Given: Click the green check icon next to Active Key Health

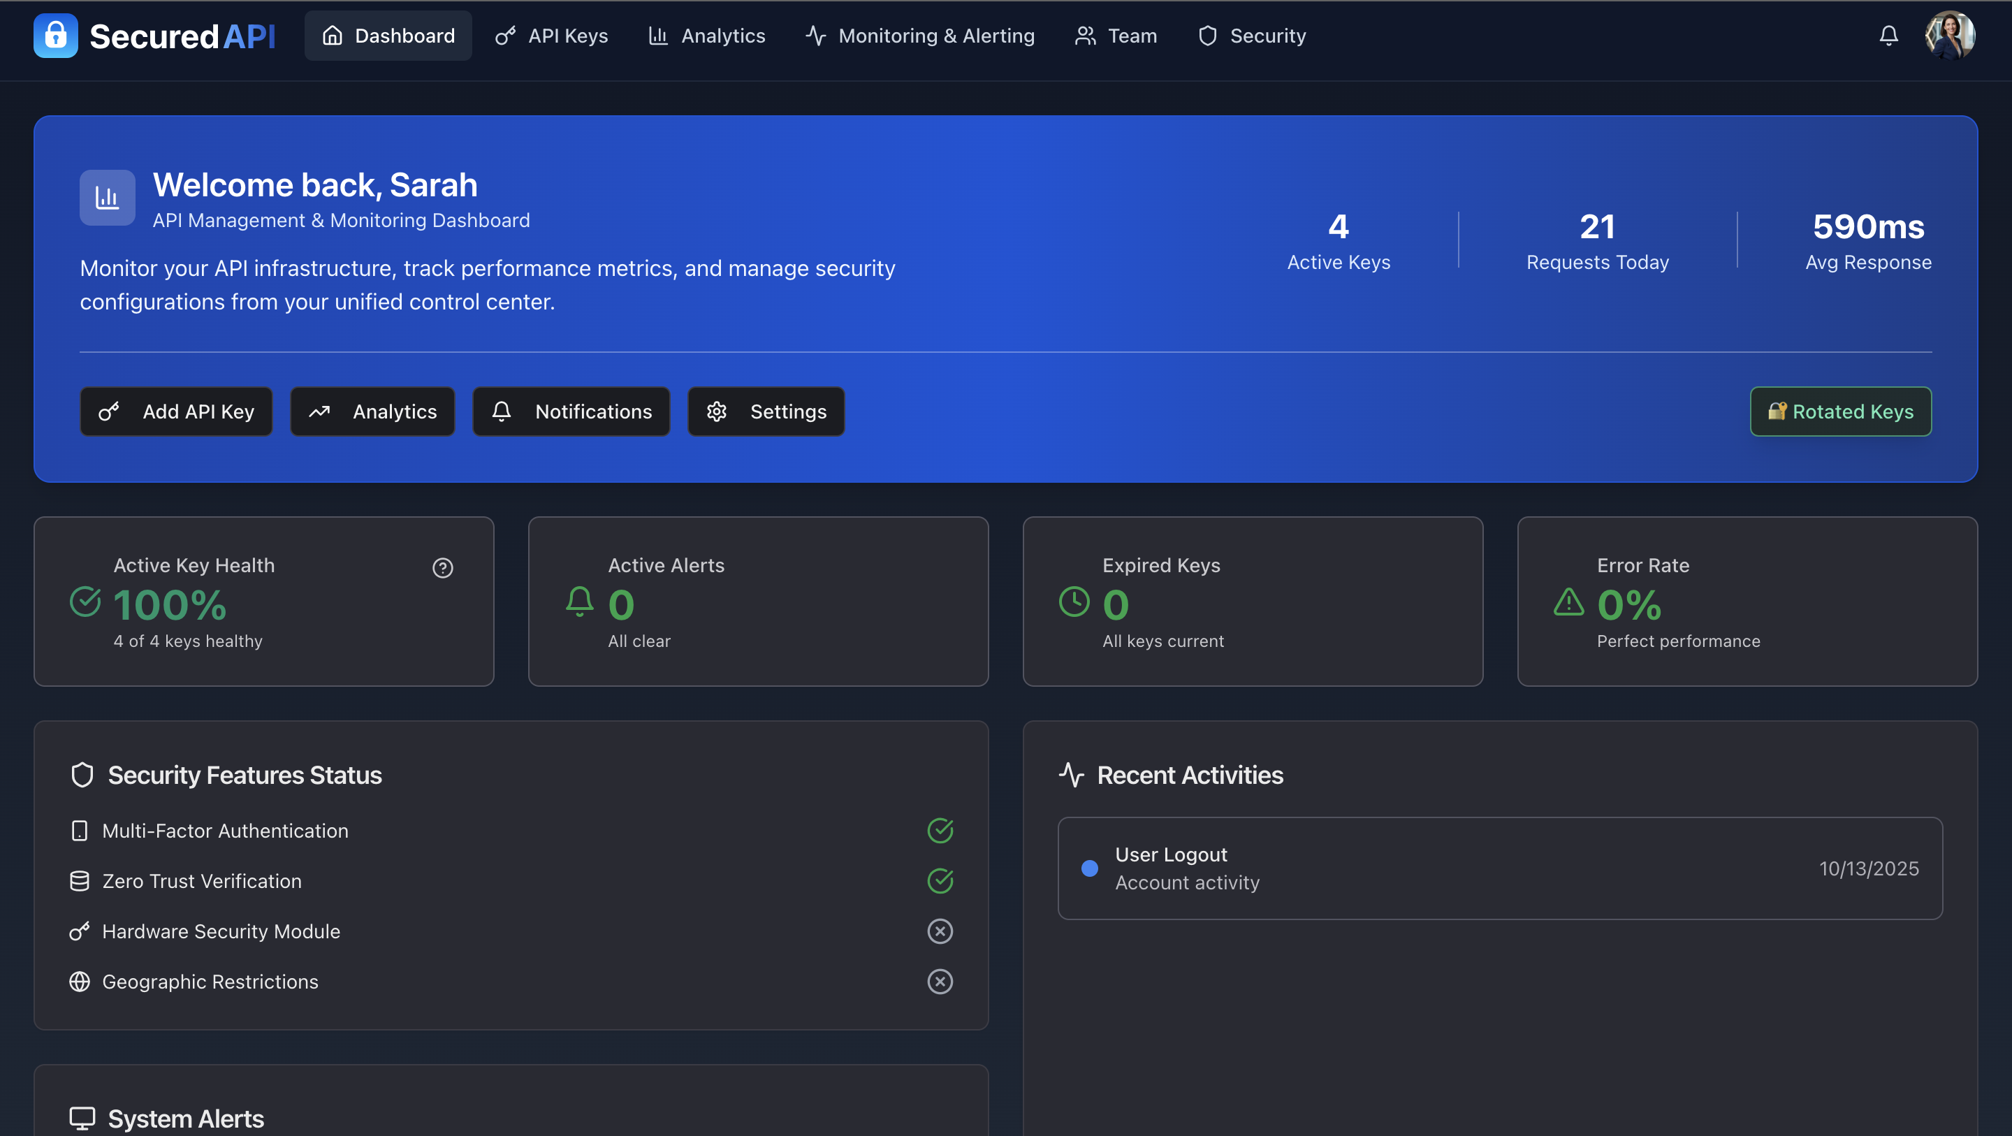Looking at the screenshot, I should click(85, 602).
